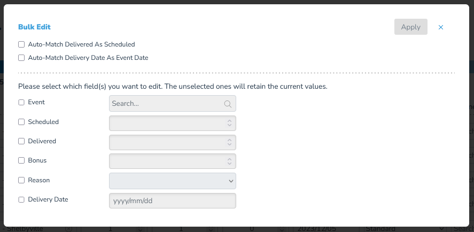
Task: Click the magnifier icon in Event search
Action: 228,104
